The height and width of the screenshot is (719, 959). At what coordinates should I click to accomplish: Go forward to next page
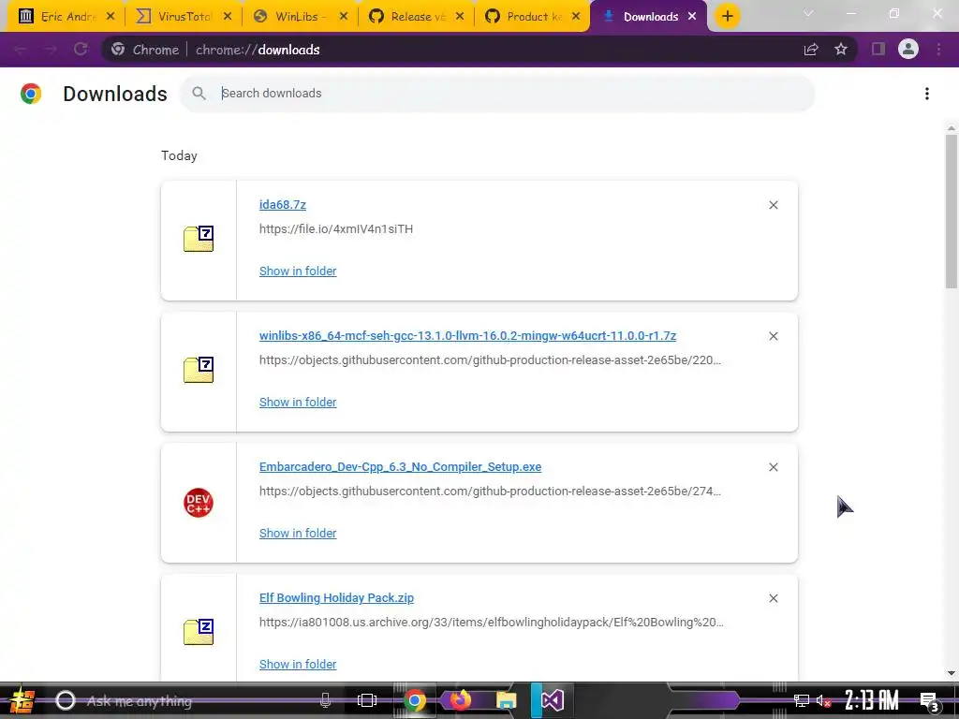pyautogui.click(x=51, y=50)
